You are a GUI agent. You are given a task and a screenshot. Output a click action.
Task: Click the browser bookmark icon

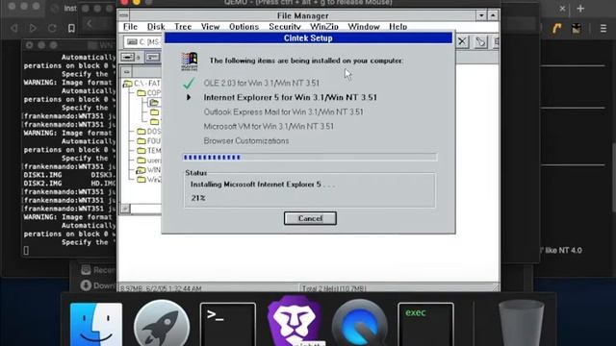pos(71,28)
